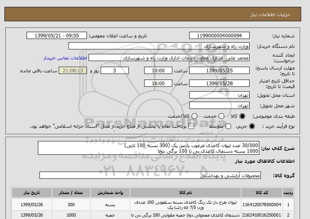Screen dimensions: 310x219
Task: Click the تعداد / مقدار column header
Action: (71, 192)
